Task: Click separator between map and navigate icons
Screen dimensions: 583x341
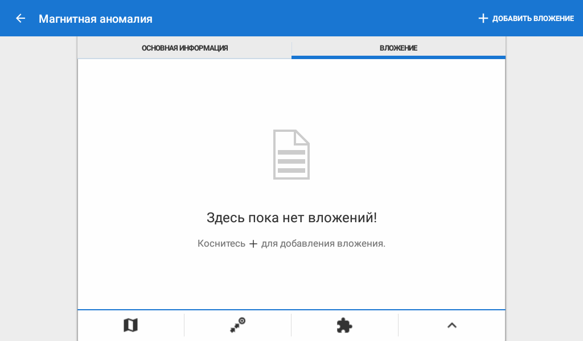Action: tap(184, 325)
